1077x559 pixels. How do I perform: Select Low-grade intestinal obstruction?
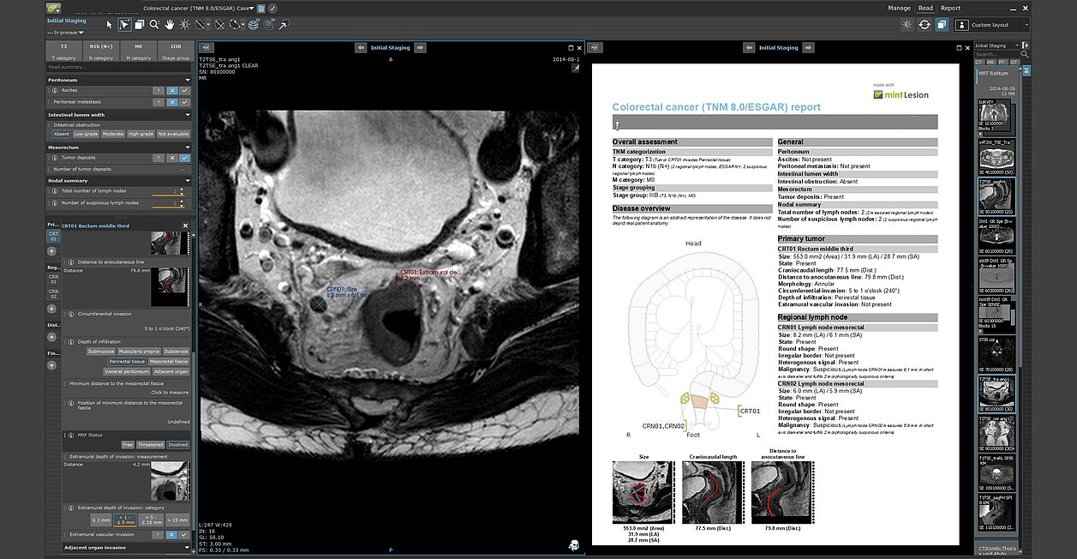tap(86, 134)
